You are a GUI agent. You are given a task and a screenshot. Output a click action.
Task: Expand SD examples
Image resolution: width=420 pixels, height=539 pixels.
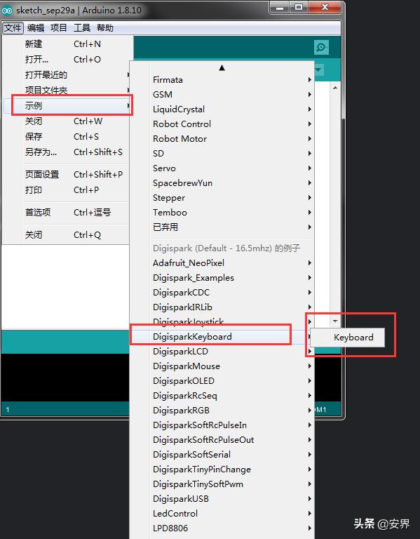point(222,154)
